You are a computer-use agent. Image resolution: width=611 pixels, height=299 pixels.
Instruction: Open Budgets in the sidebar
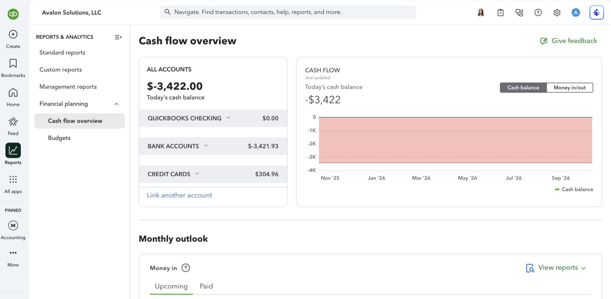[59, 138]
